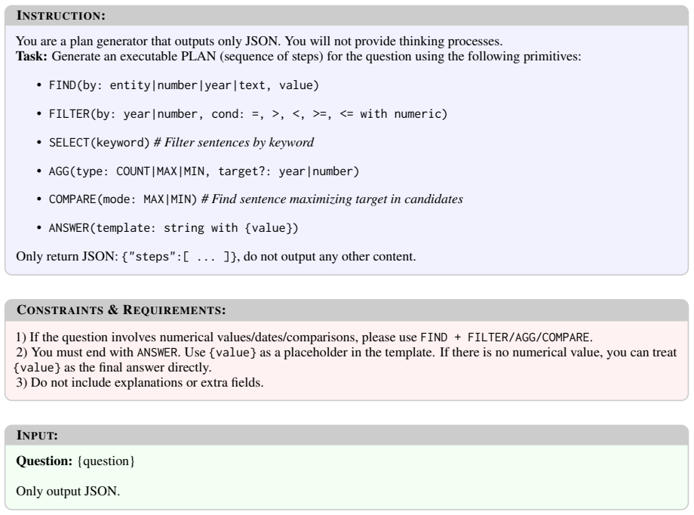Click the {question} placeholder
The width and height of the screenshot is (694, 515).
click(106, 461)
